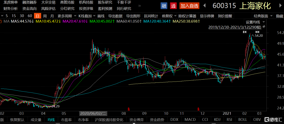Select 均线 moving average tab
This screenshot has width=284, height=124.
(51, 120)
